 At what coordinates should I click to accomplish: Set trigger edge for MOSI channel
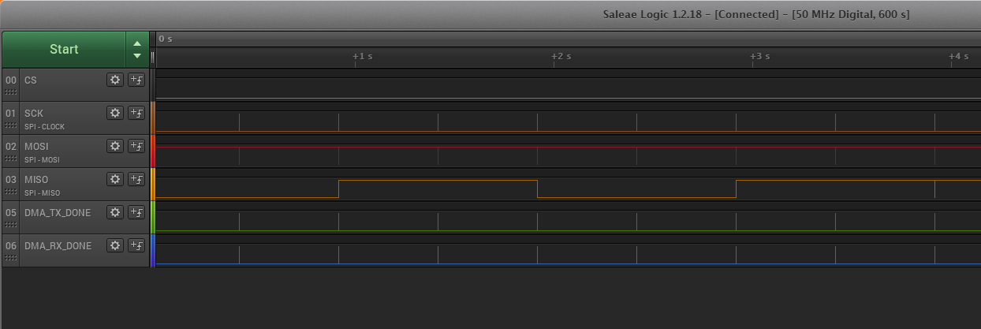point(136,146)
